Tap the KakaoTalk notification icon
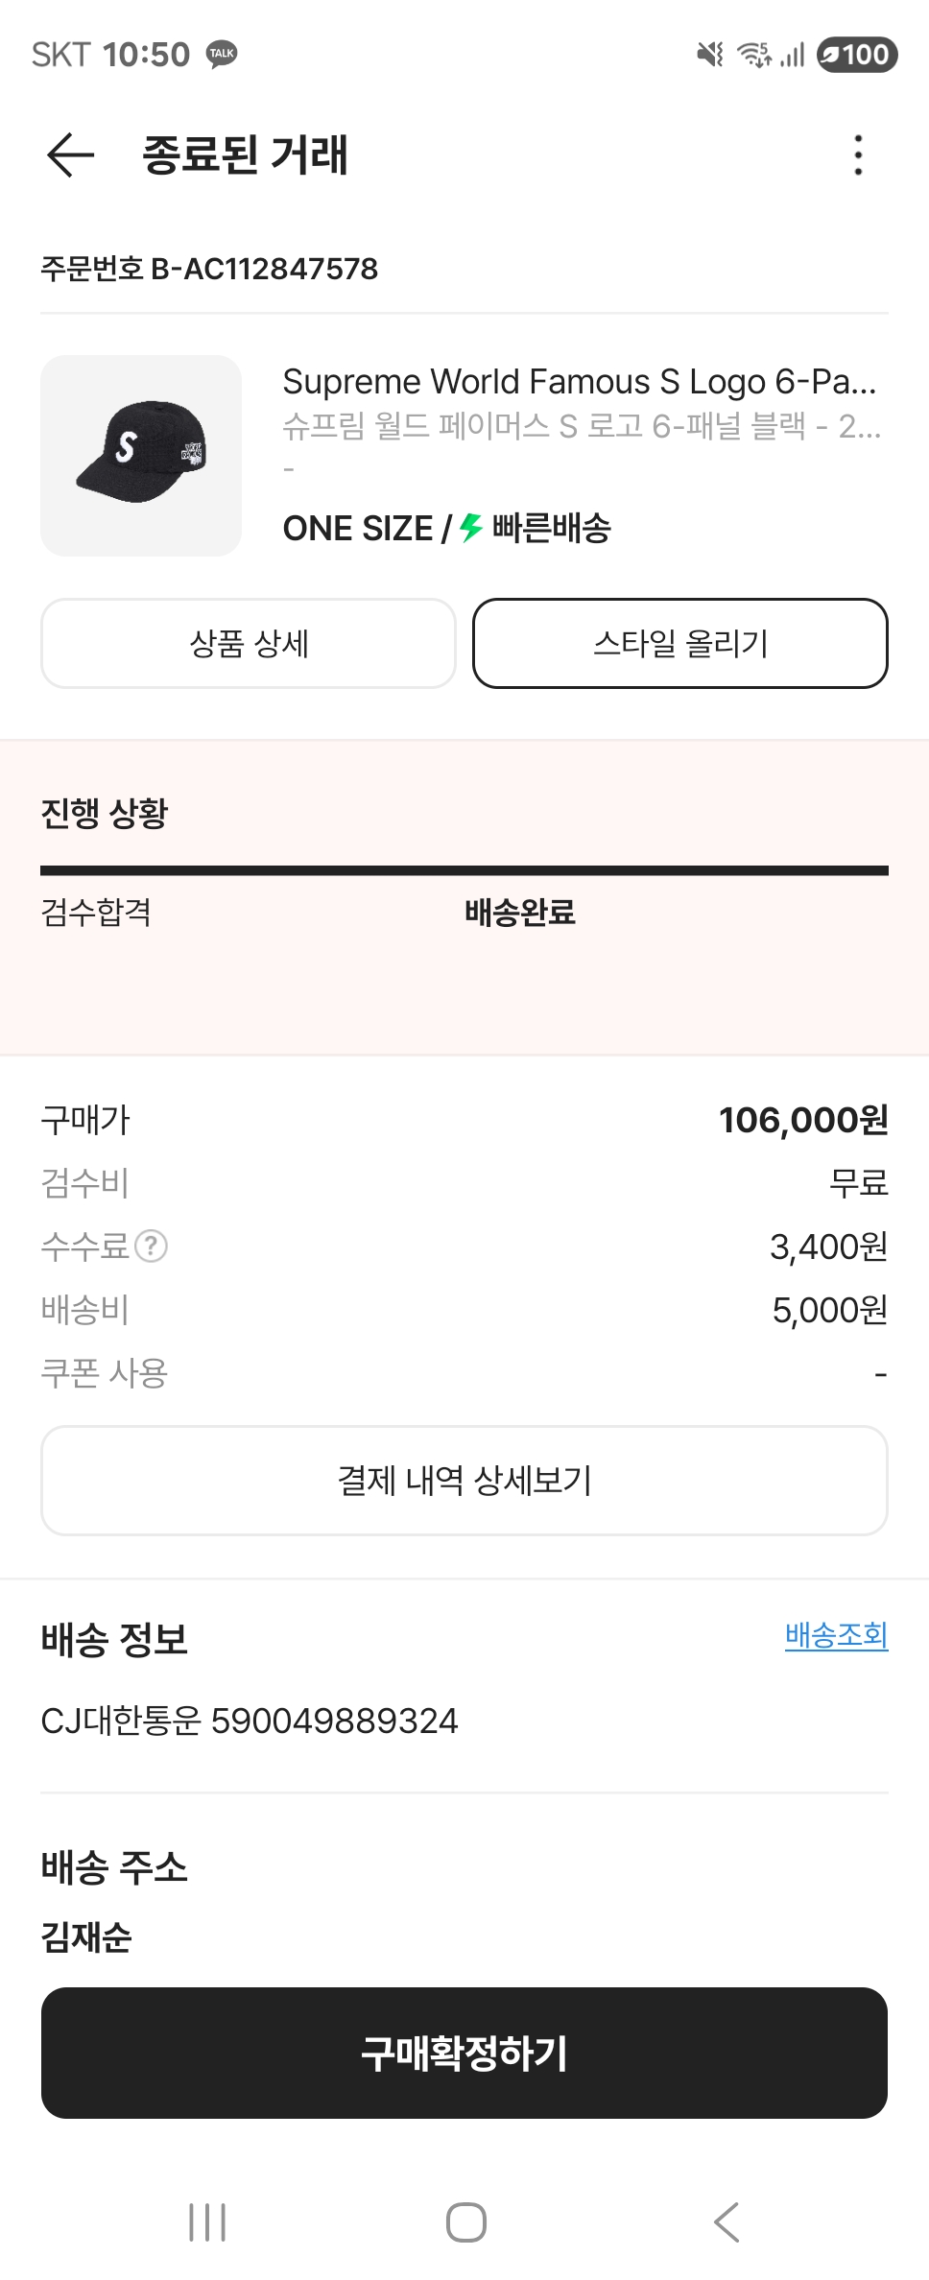 click(222, 54)
